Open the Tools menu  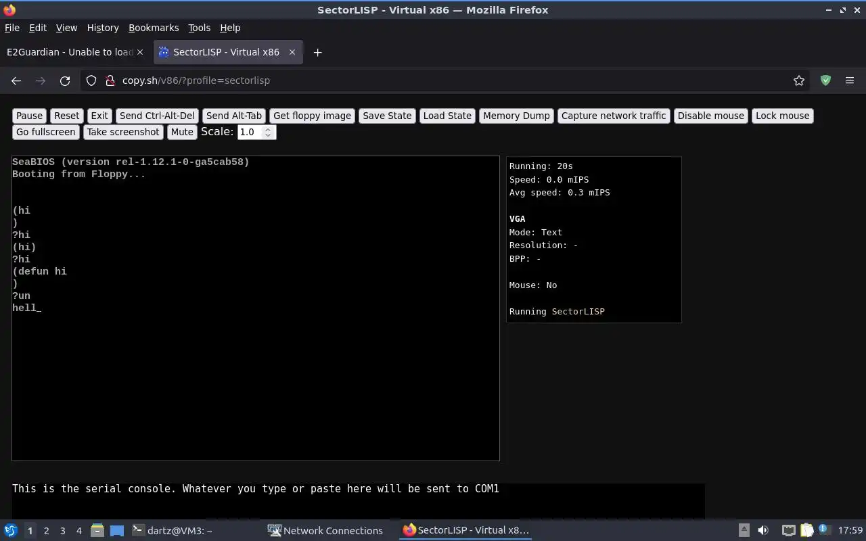click(x=199, y=28)
